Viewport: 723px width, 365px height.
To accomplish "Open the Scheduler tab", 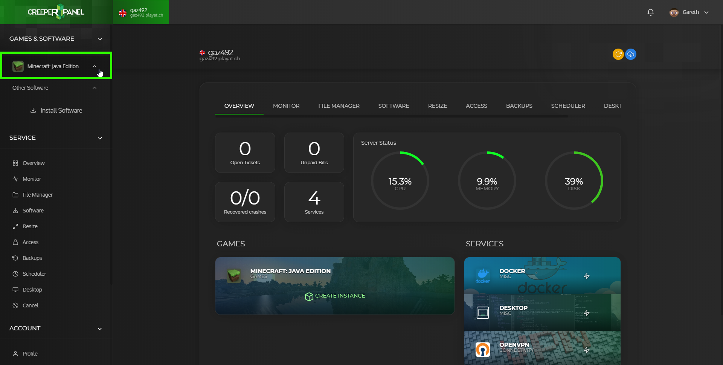I will coord(568,106).
